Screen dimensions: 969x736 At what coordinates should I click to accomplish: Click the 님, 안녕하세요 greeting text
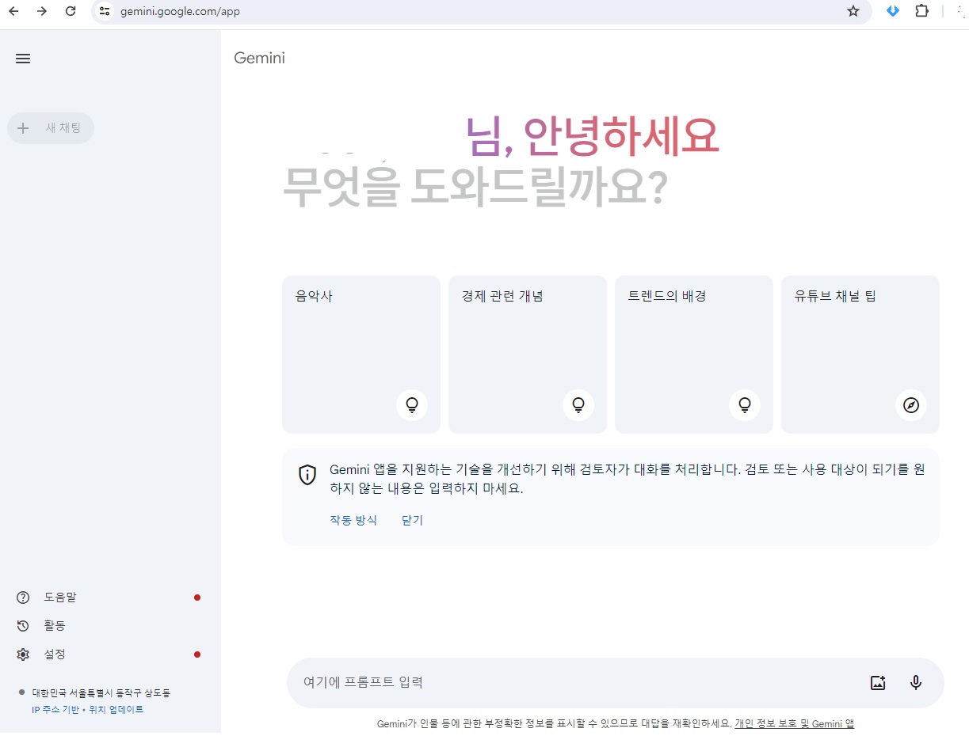[593, 135]
